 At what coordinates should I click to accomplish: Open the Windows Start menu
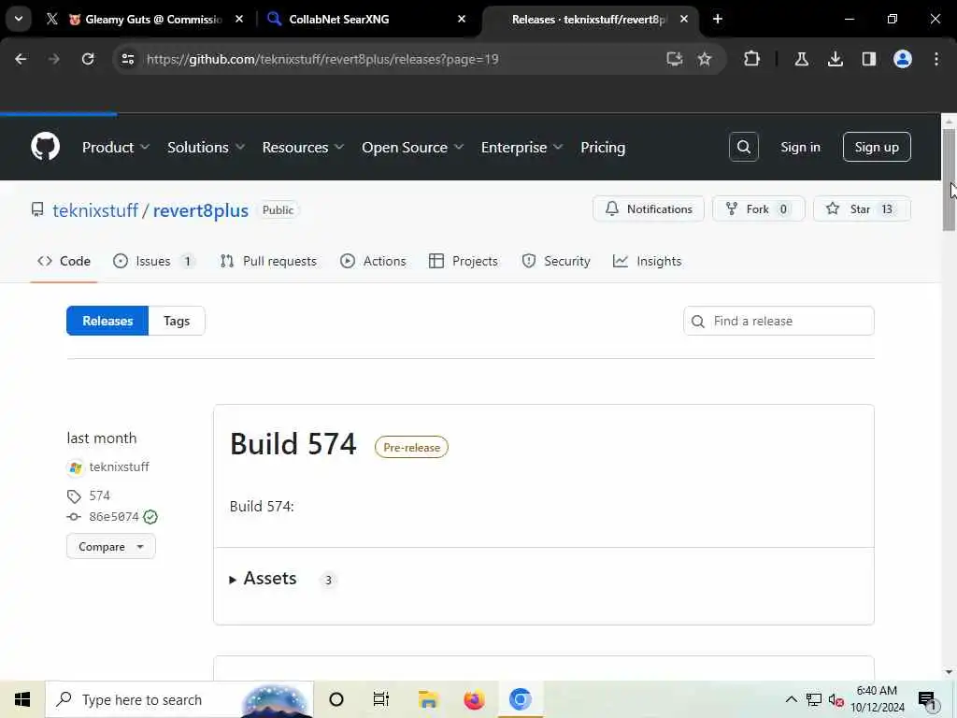coord(22,699)
